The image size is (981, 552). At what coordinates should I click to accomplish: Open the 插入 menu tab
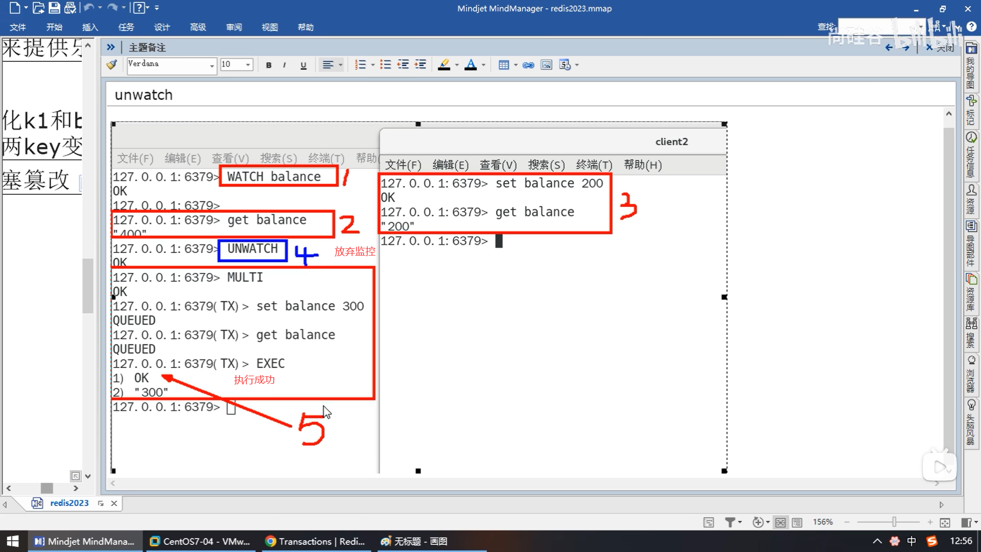[90, 27]
